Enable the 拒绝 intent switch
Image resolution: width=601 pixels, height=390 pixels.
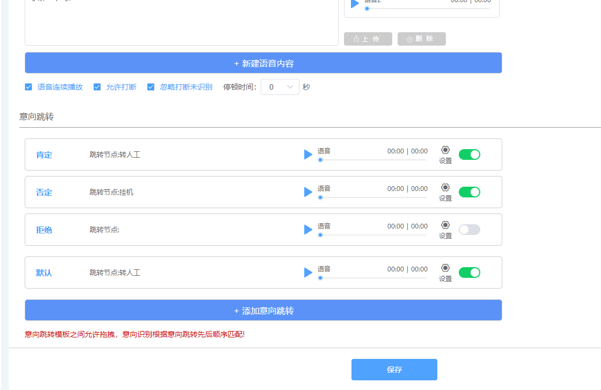coord(469,230)
